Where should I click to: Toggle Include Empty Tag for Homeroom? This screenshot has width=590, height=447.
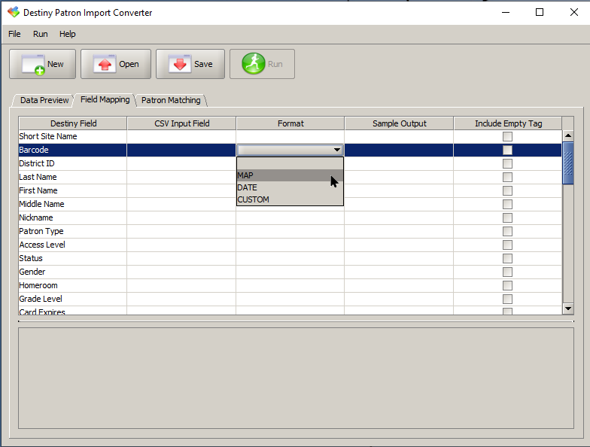[507, 286]
